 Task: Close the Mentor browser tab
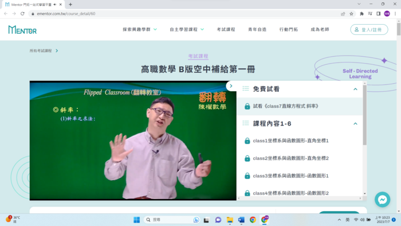(x=61, y=5)
